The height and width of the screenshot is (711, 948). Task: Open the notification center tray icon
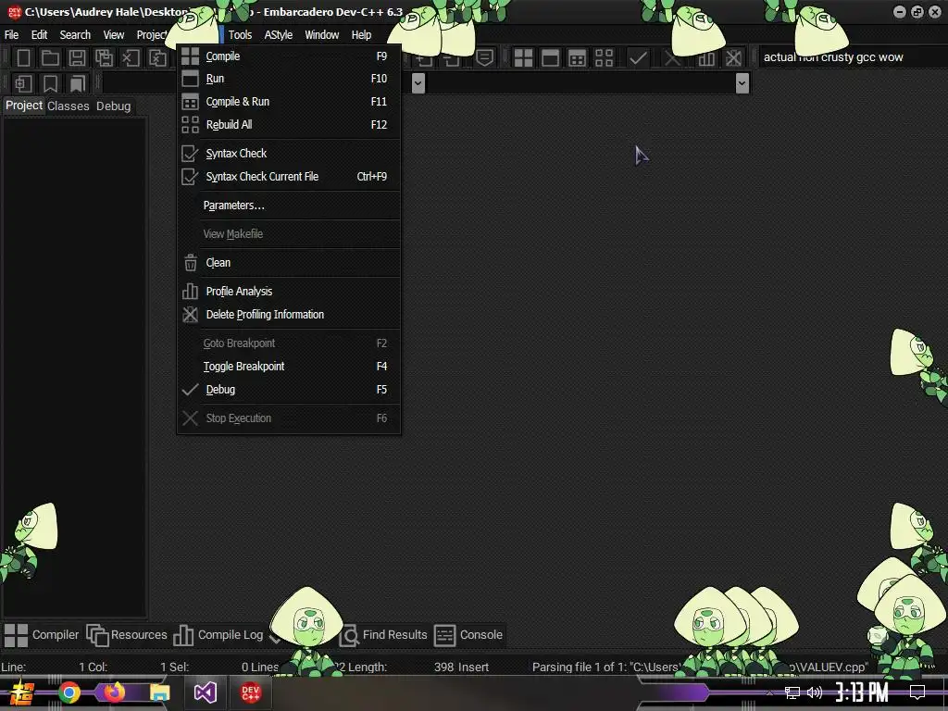click(x=917, y=692)
